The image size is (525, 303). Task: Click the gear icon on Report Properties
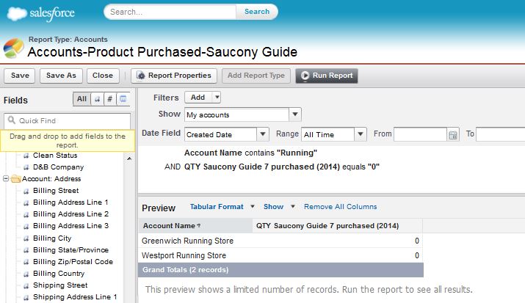(x=141, y=76)
